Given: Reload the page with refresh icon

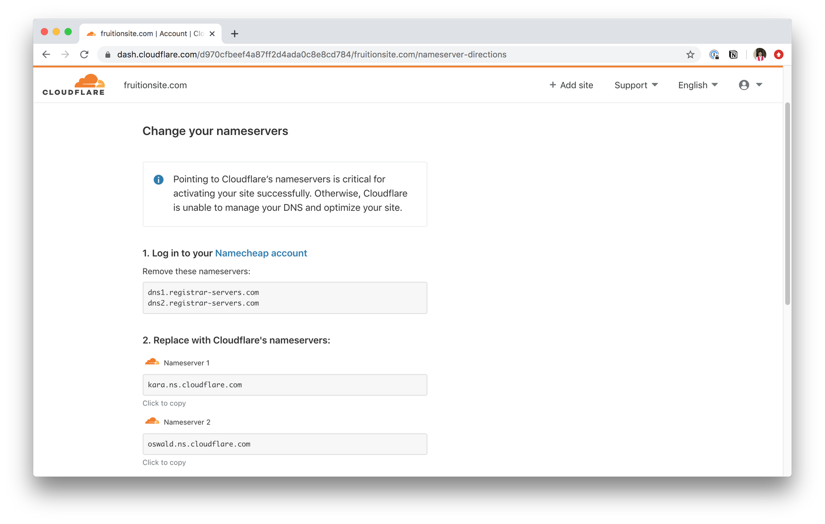Looking at the screenshot, I should pyautogui.click(x=85, y=55).
